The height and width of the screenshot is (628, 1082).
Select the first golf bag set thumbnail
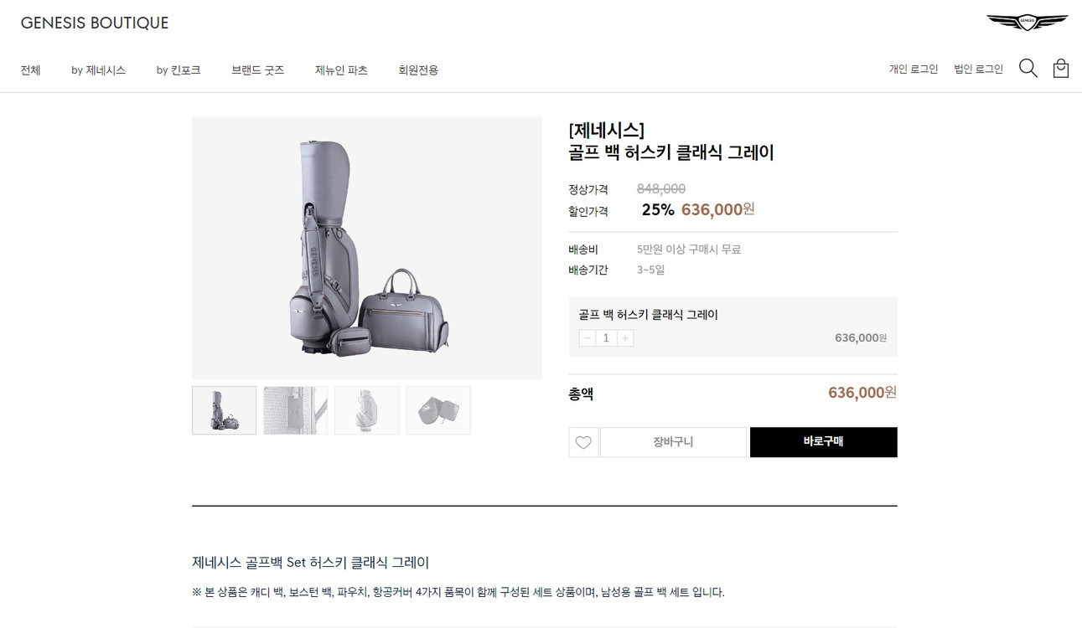224,410
